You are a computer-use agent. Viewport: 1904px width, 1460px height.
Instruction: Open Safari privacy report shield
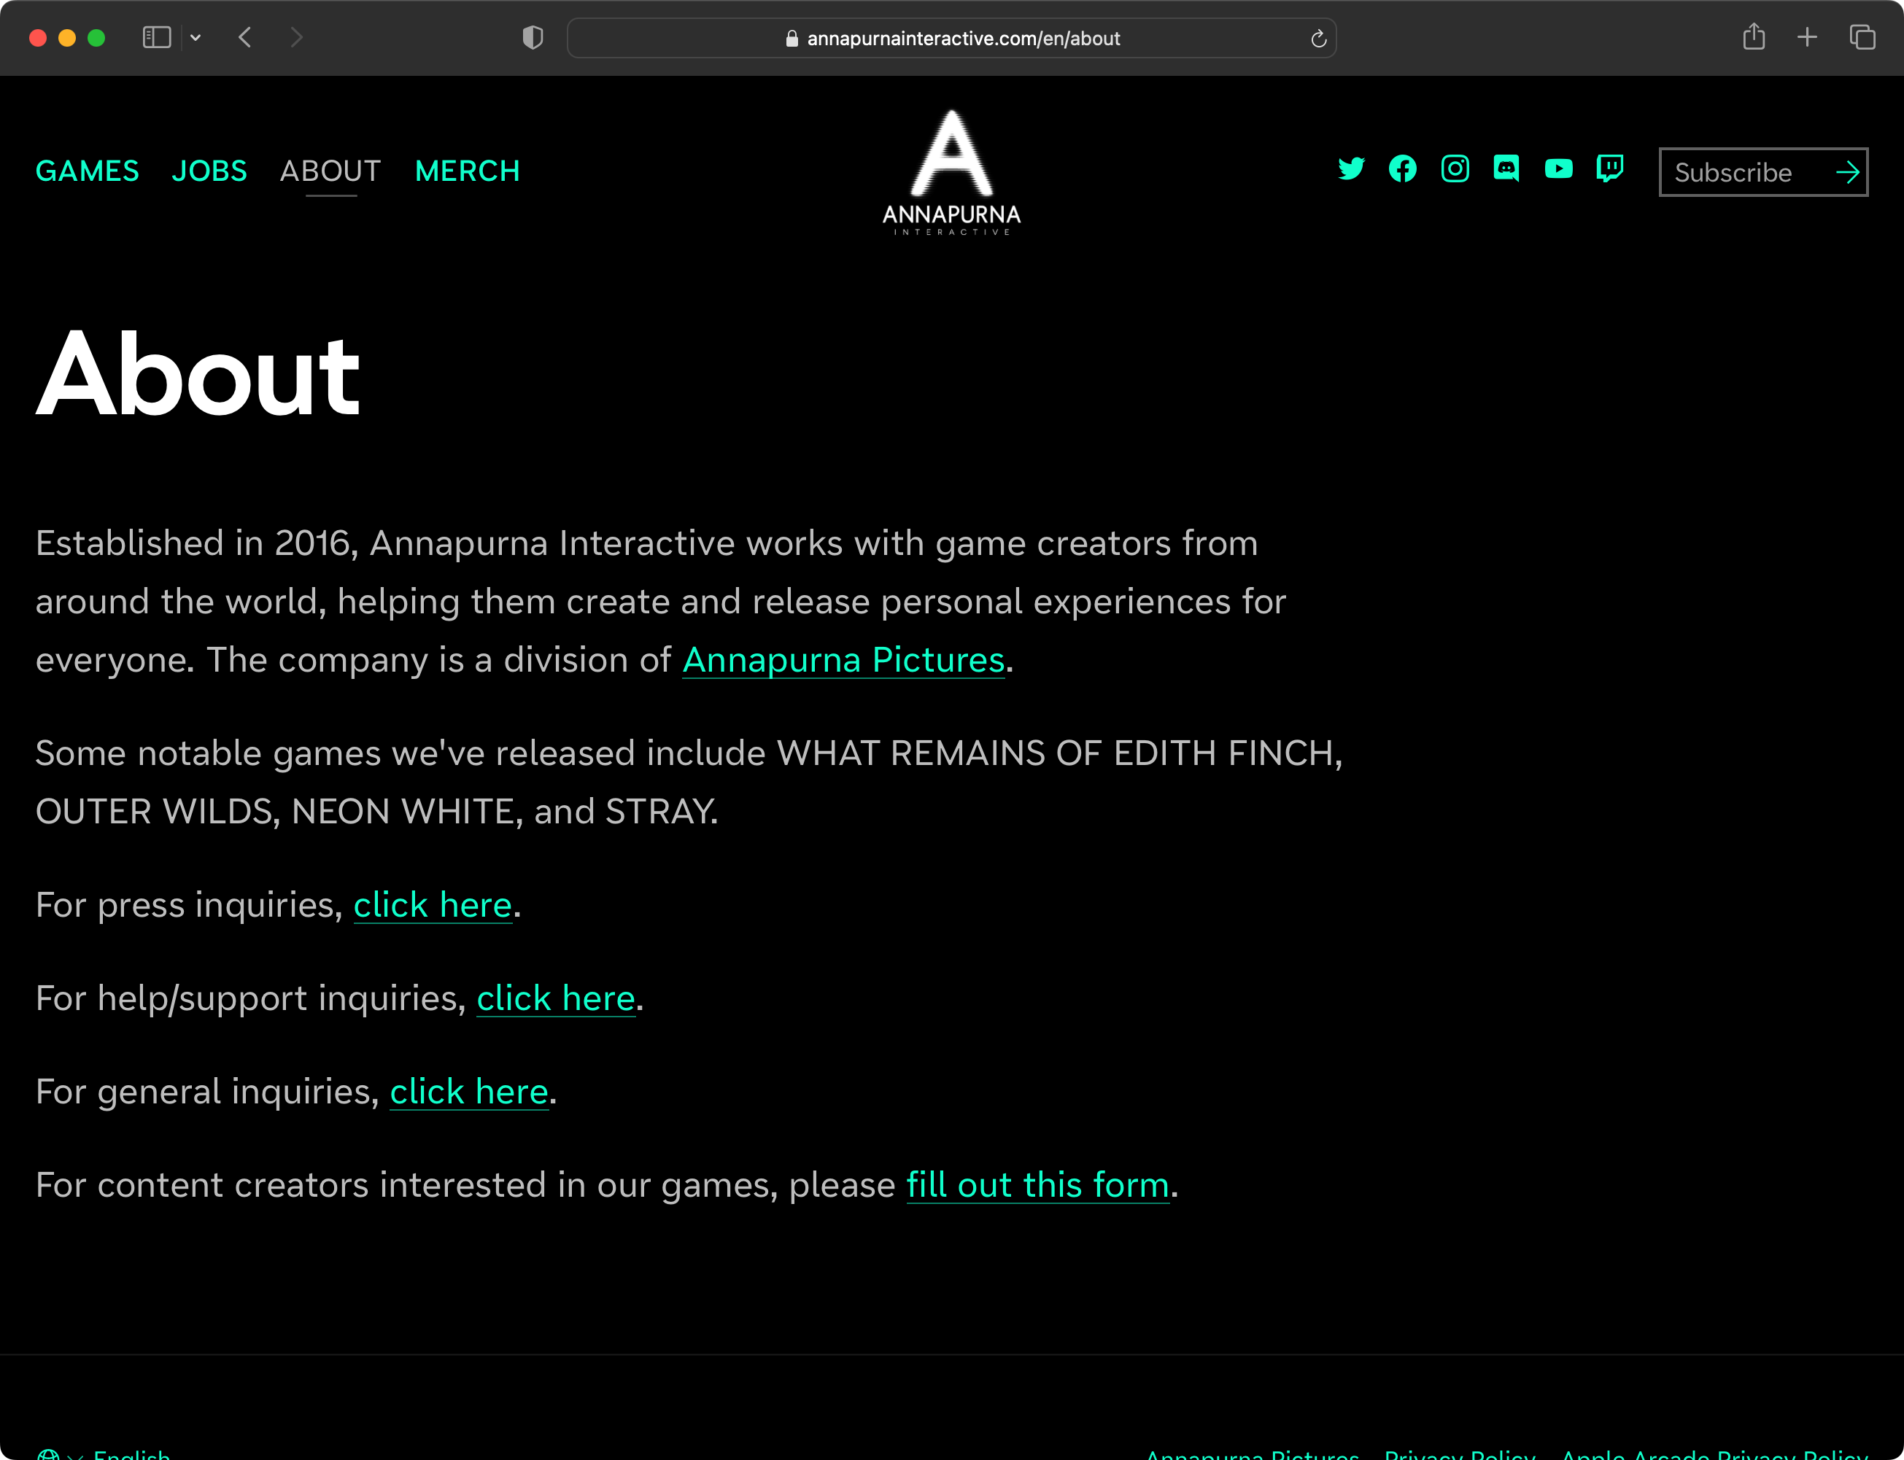click(532, 37)
